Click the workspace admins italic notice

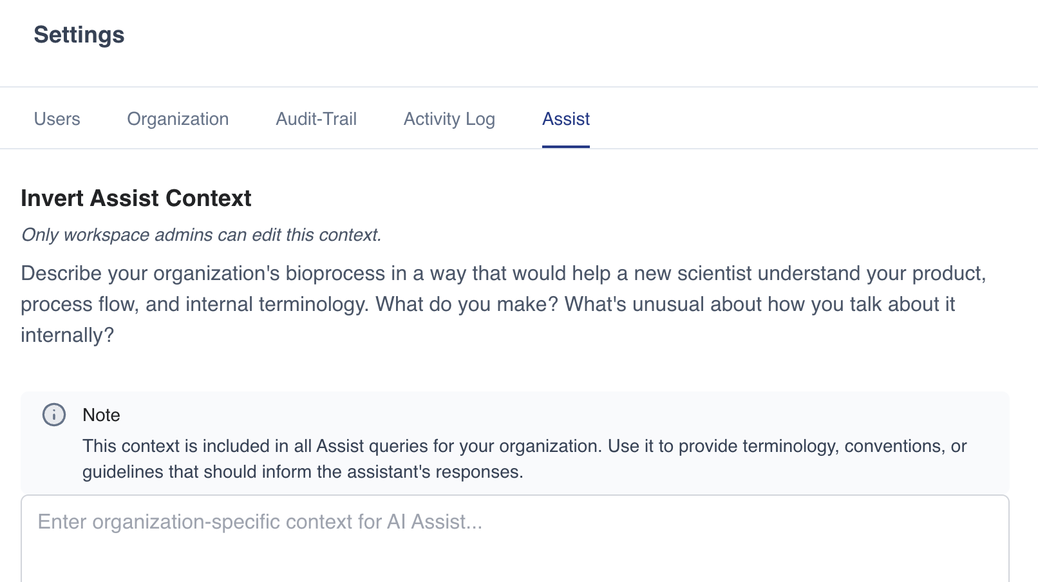tap(201, 235)
